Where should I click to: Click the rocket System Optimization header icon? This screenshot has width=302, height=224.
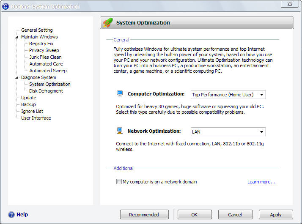(108, 23)
